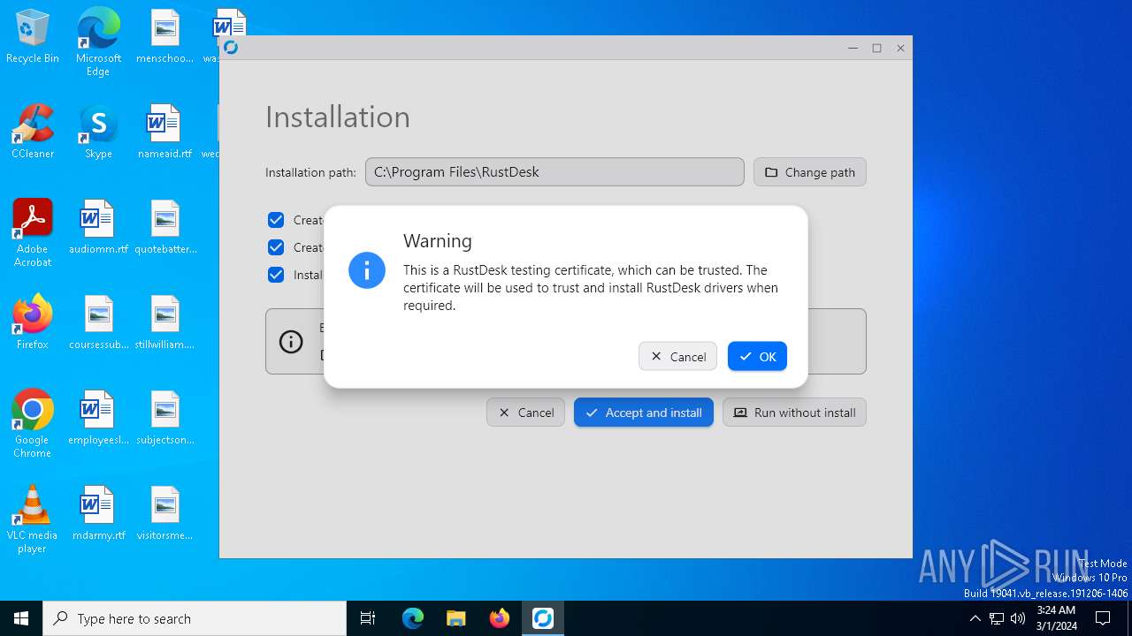Click taskbar search box
This screenshot has height=636, width=1132.
(195, 618)
